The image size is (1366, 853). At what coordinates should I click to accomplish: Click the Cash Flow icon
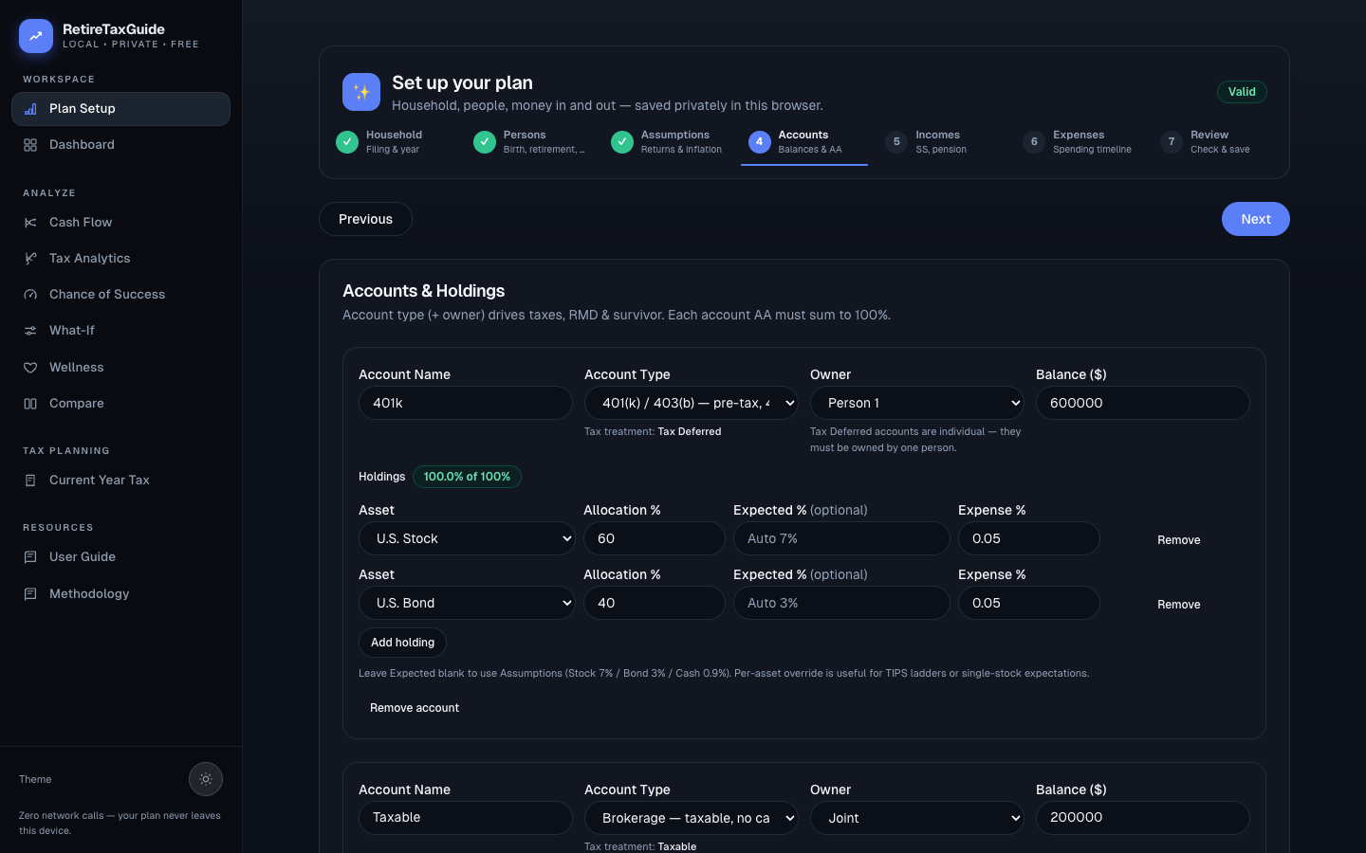(30, 223)
